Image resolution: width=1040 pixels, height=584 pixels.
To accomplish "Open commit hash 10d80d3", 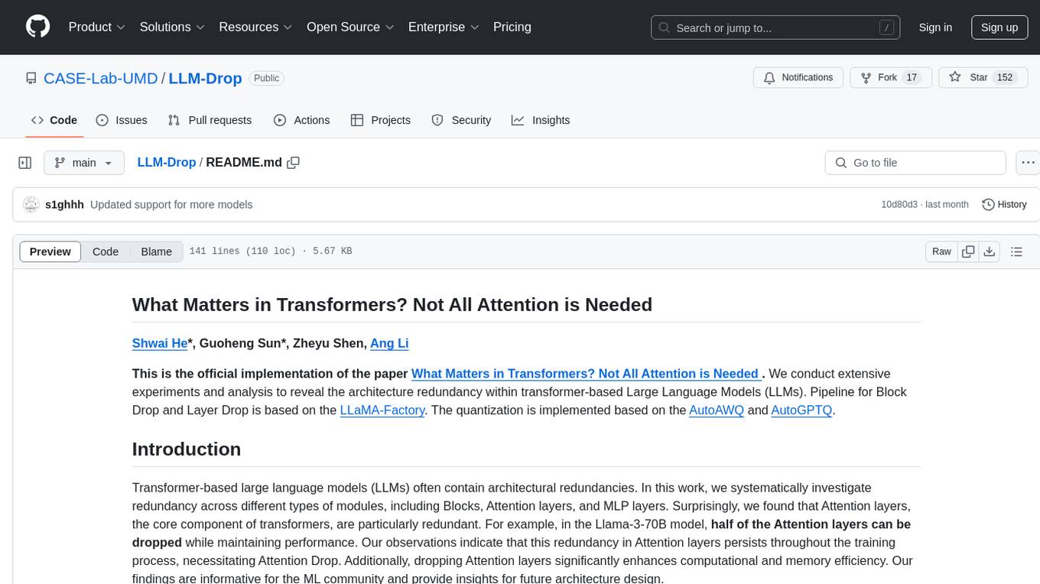I will pyautogui.click(x=899, y=205).
